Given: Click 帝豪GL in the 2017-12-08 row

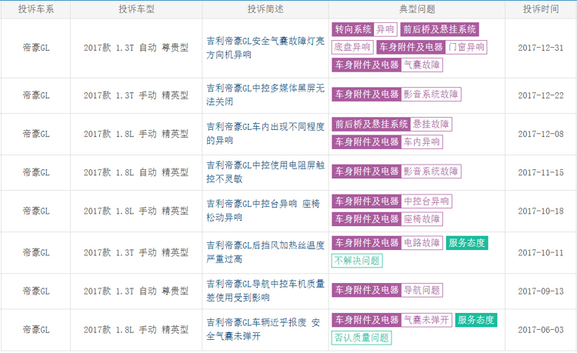Looking at the screenshot, I should pyautogui.click(x=36, y=135).
